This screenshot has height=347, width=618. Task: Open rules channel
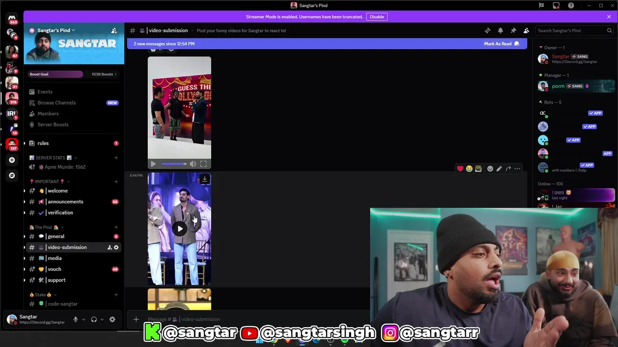73,143
